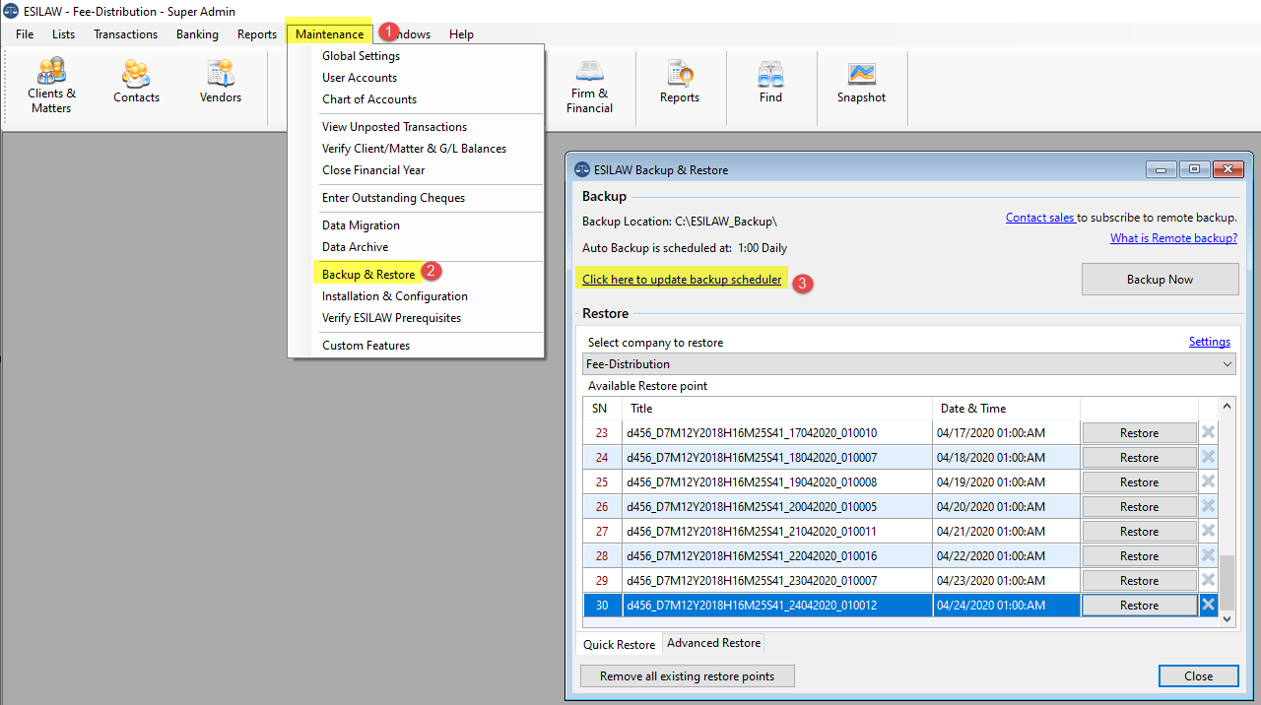Click the Maintenance menu
The image size is (1261, 705).
[x=329, y=33]
